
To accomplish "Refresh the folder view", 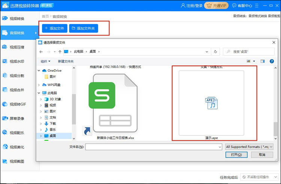I will (x=215, y=52).
